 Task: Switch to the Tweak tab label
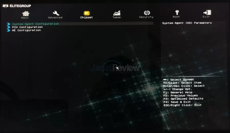(x=117, y=17)
